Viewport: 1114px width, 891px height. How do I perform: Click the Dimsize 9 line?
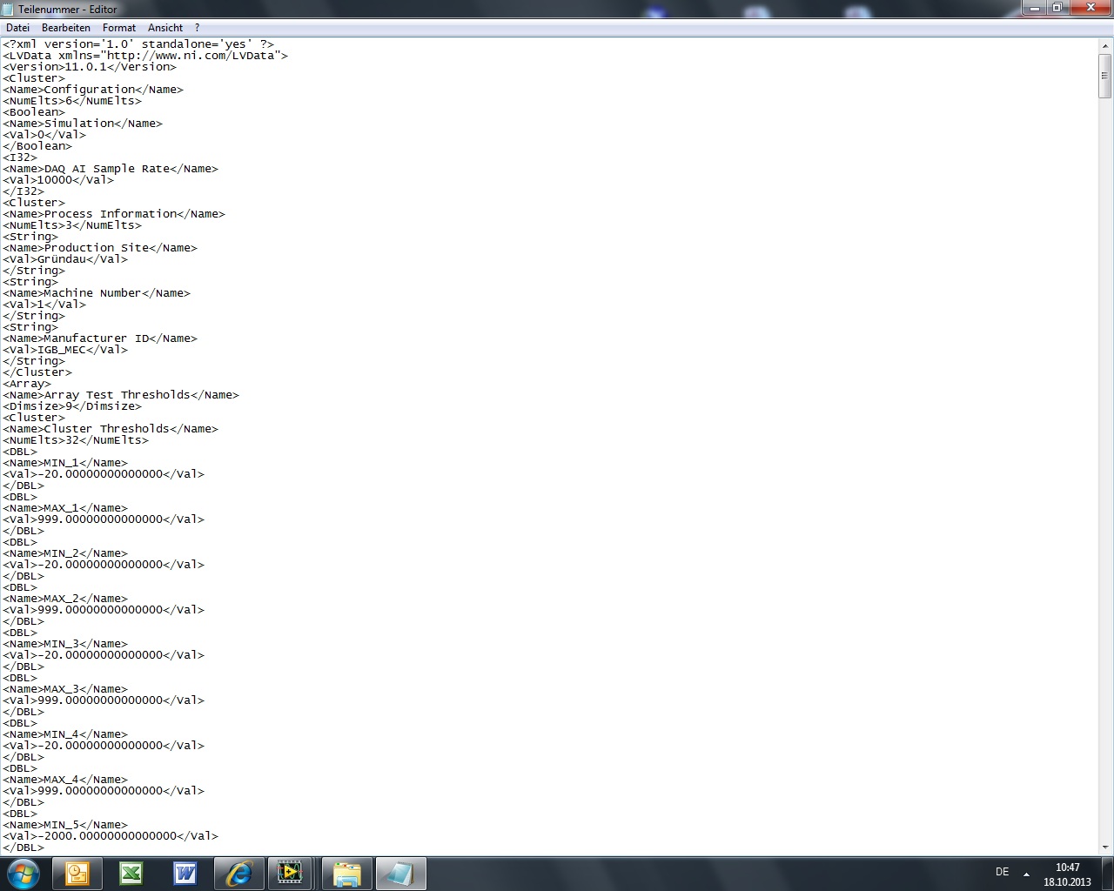tap(72, 406)
